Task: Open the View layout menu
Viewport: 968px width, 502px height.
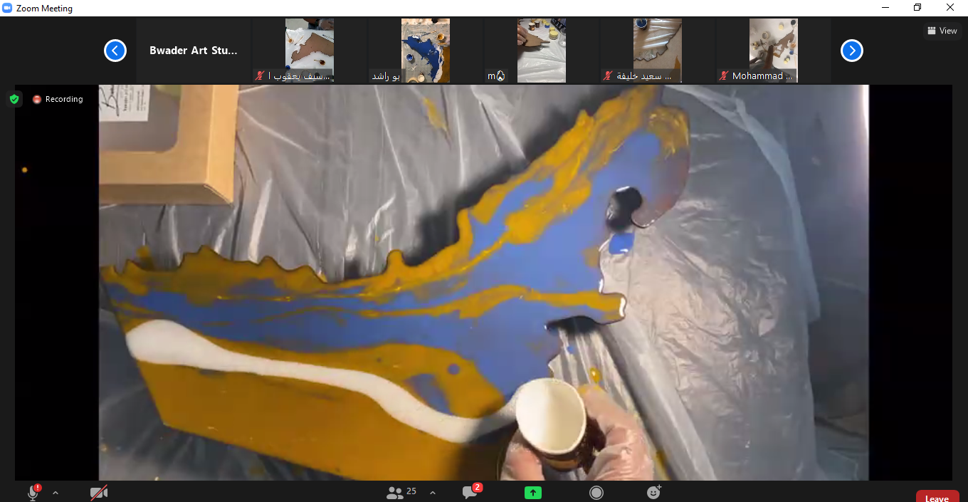Action: click(x=942, y=31)
